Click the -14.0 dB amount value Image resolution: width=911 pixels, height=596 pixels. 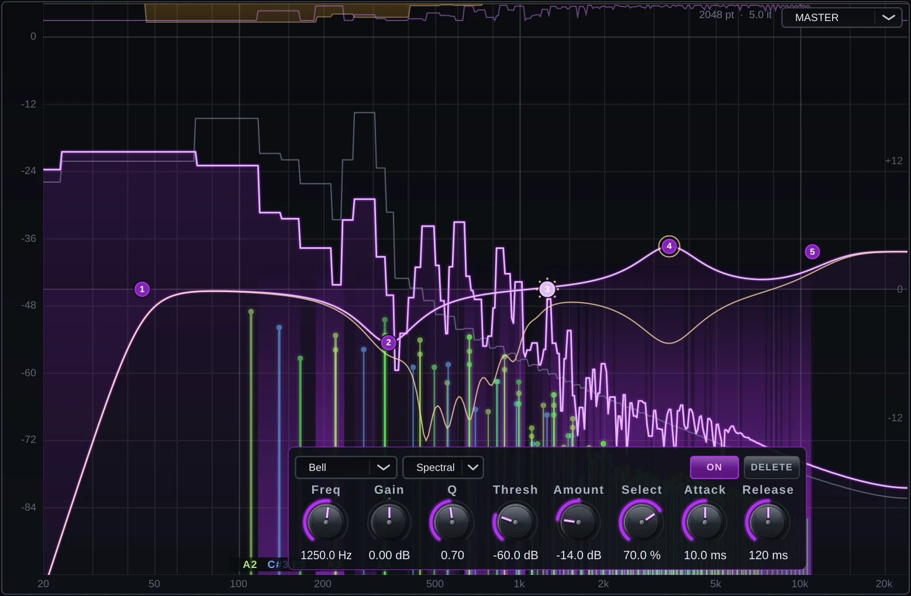click(578, 555)
